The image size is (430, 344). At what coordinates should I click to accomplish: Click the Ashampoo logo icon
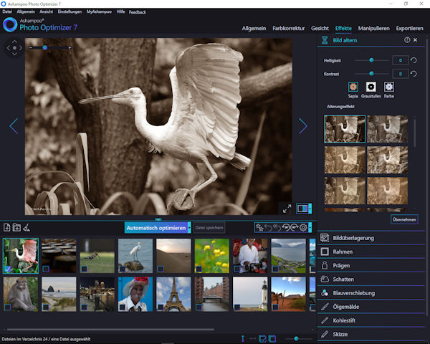pyautogui.click(x=10, y=24)
